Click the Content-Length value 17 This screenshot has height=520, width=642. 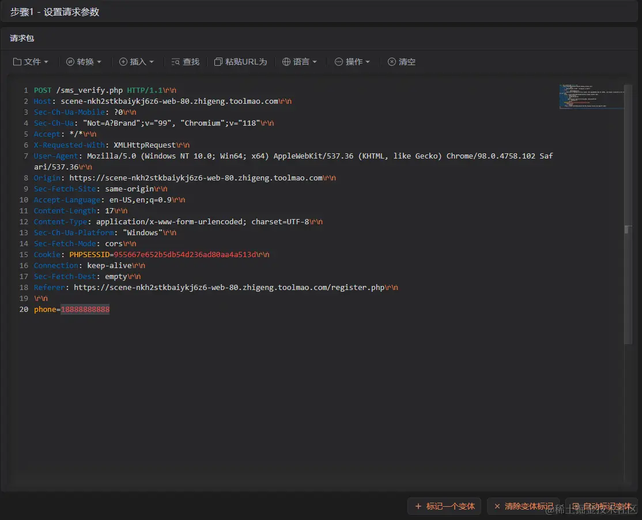point(109,211)
